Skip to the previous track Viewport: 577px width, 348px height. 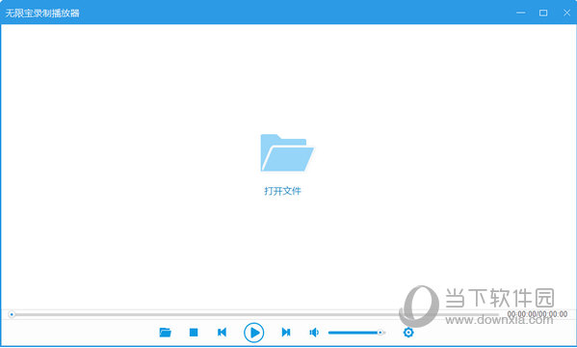222,333
